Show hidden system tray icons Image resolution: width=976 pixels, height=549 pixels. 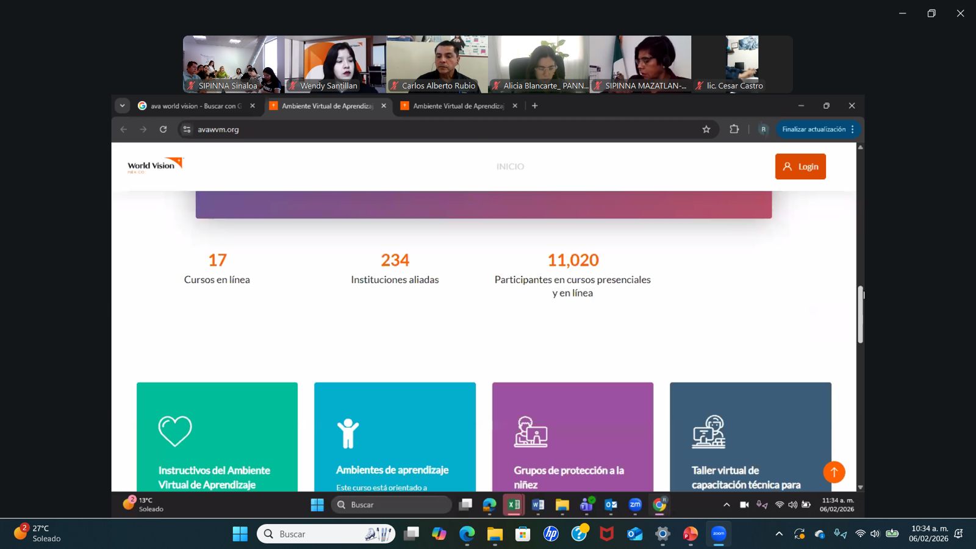point(779,534)
